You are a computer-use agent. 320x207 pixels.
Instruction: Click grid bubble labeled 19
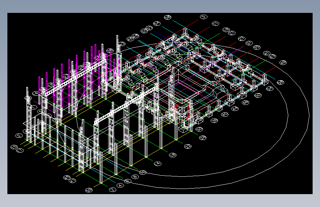coord(226,30)
